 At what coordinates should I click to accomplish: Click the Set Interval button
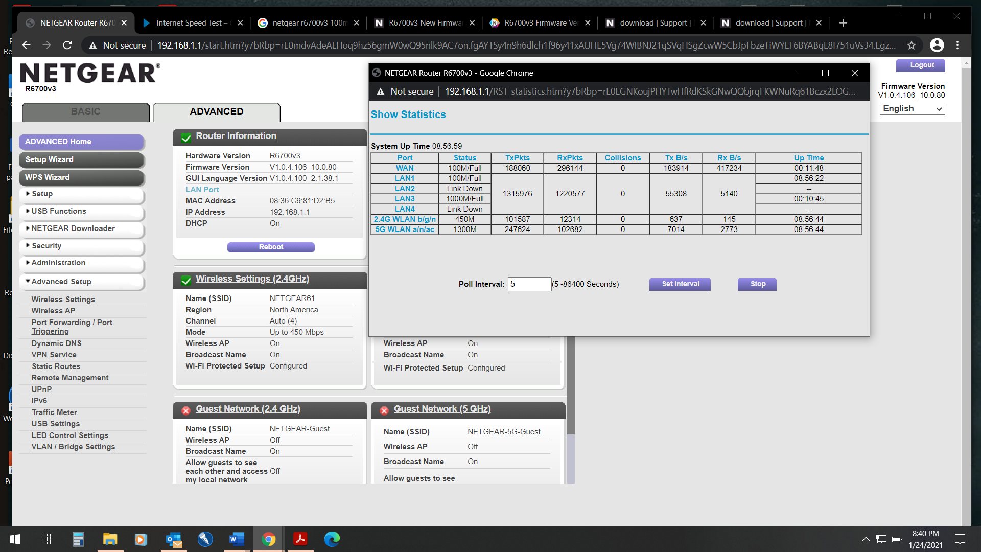click(x=680, y=284)
